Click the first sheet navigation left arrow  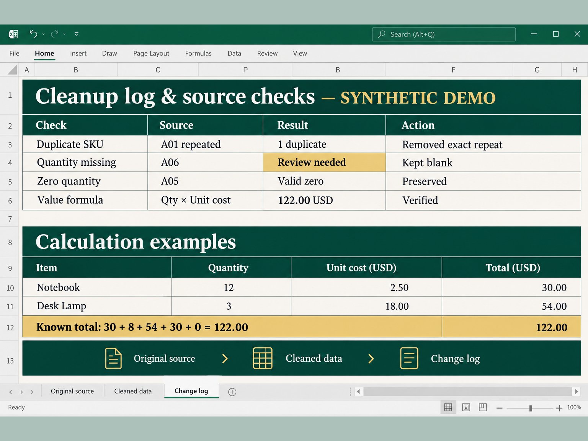pyautogui.click(x=11, y=392)
